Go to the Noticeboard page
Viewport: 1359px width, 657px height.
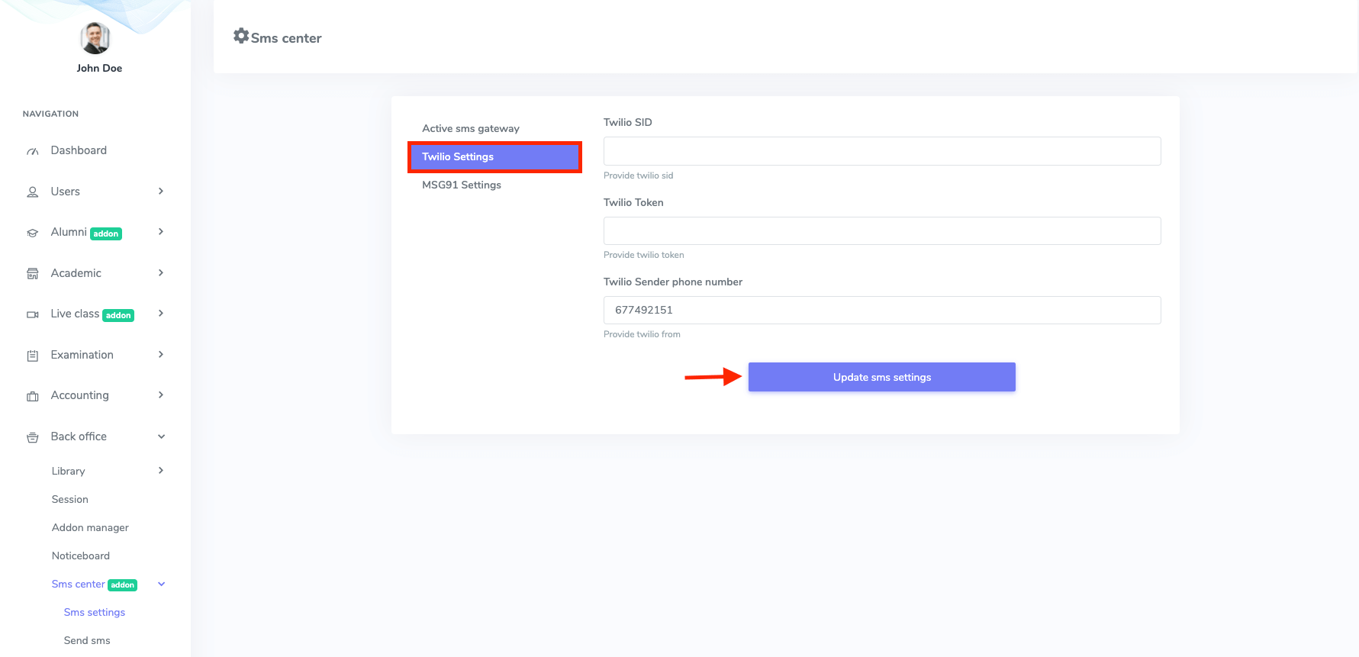click(80, 556)
